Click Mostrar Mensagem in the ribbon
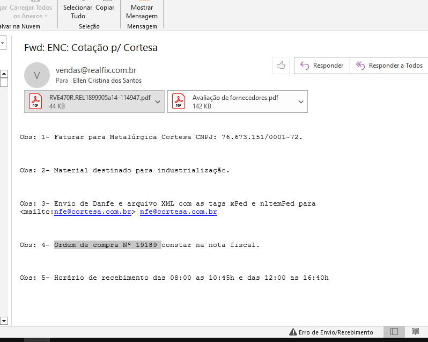 click(142, 12)
